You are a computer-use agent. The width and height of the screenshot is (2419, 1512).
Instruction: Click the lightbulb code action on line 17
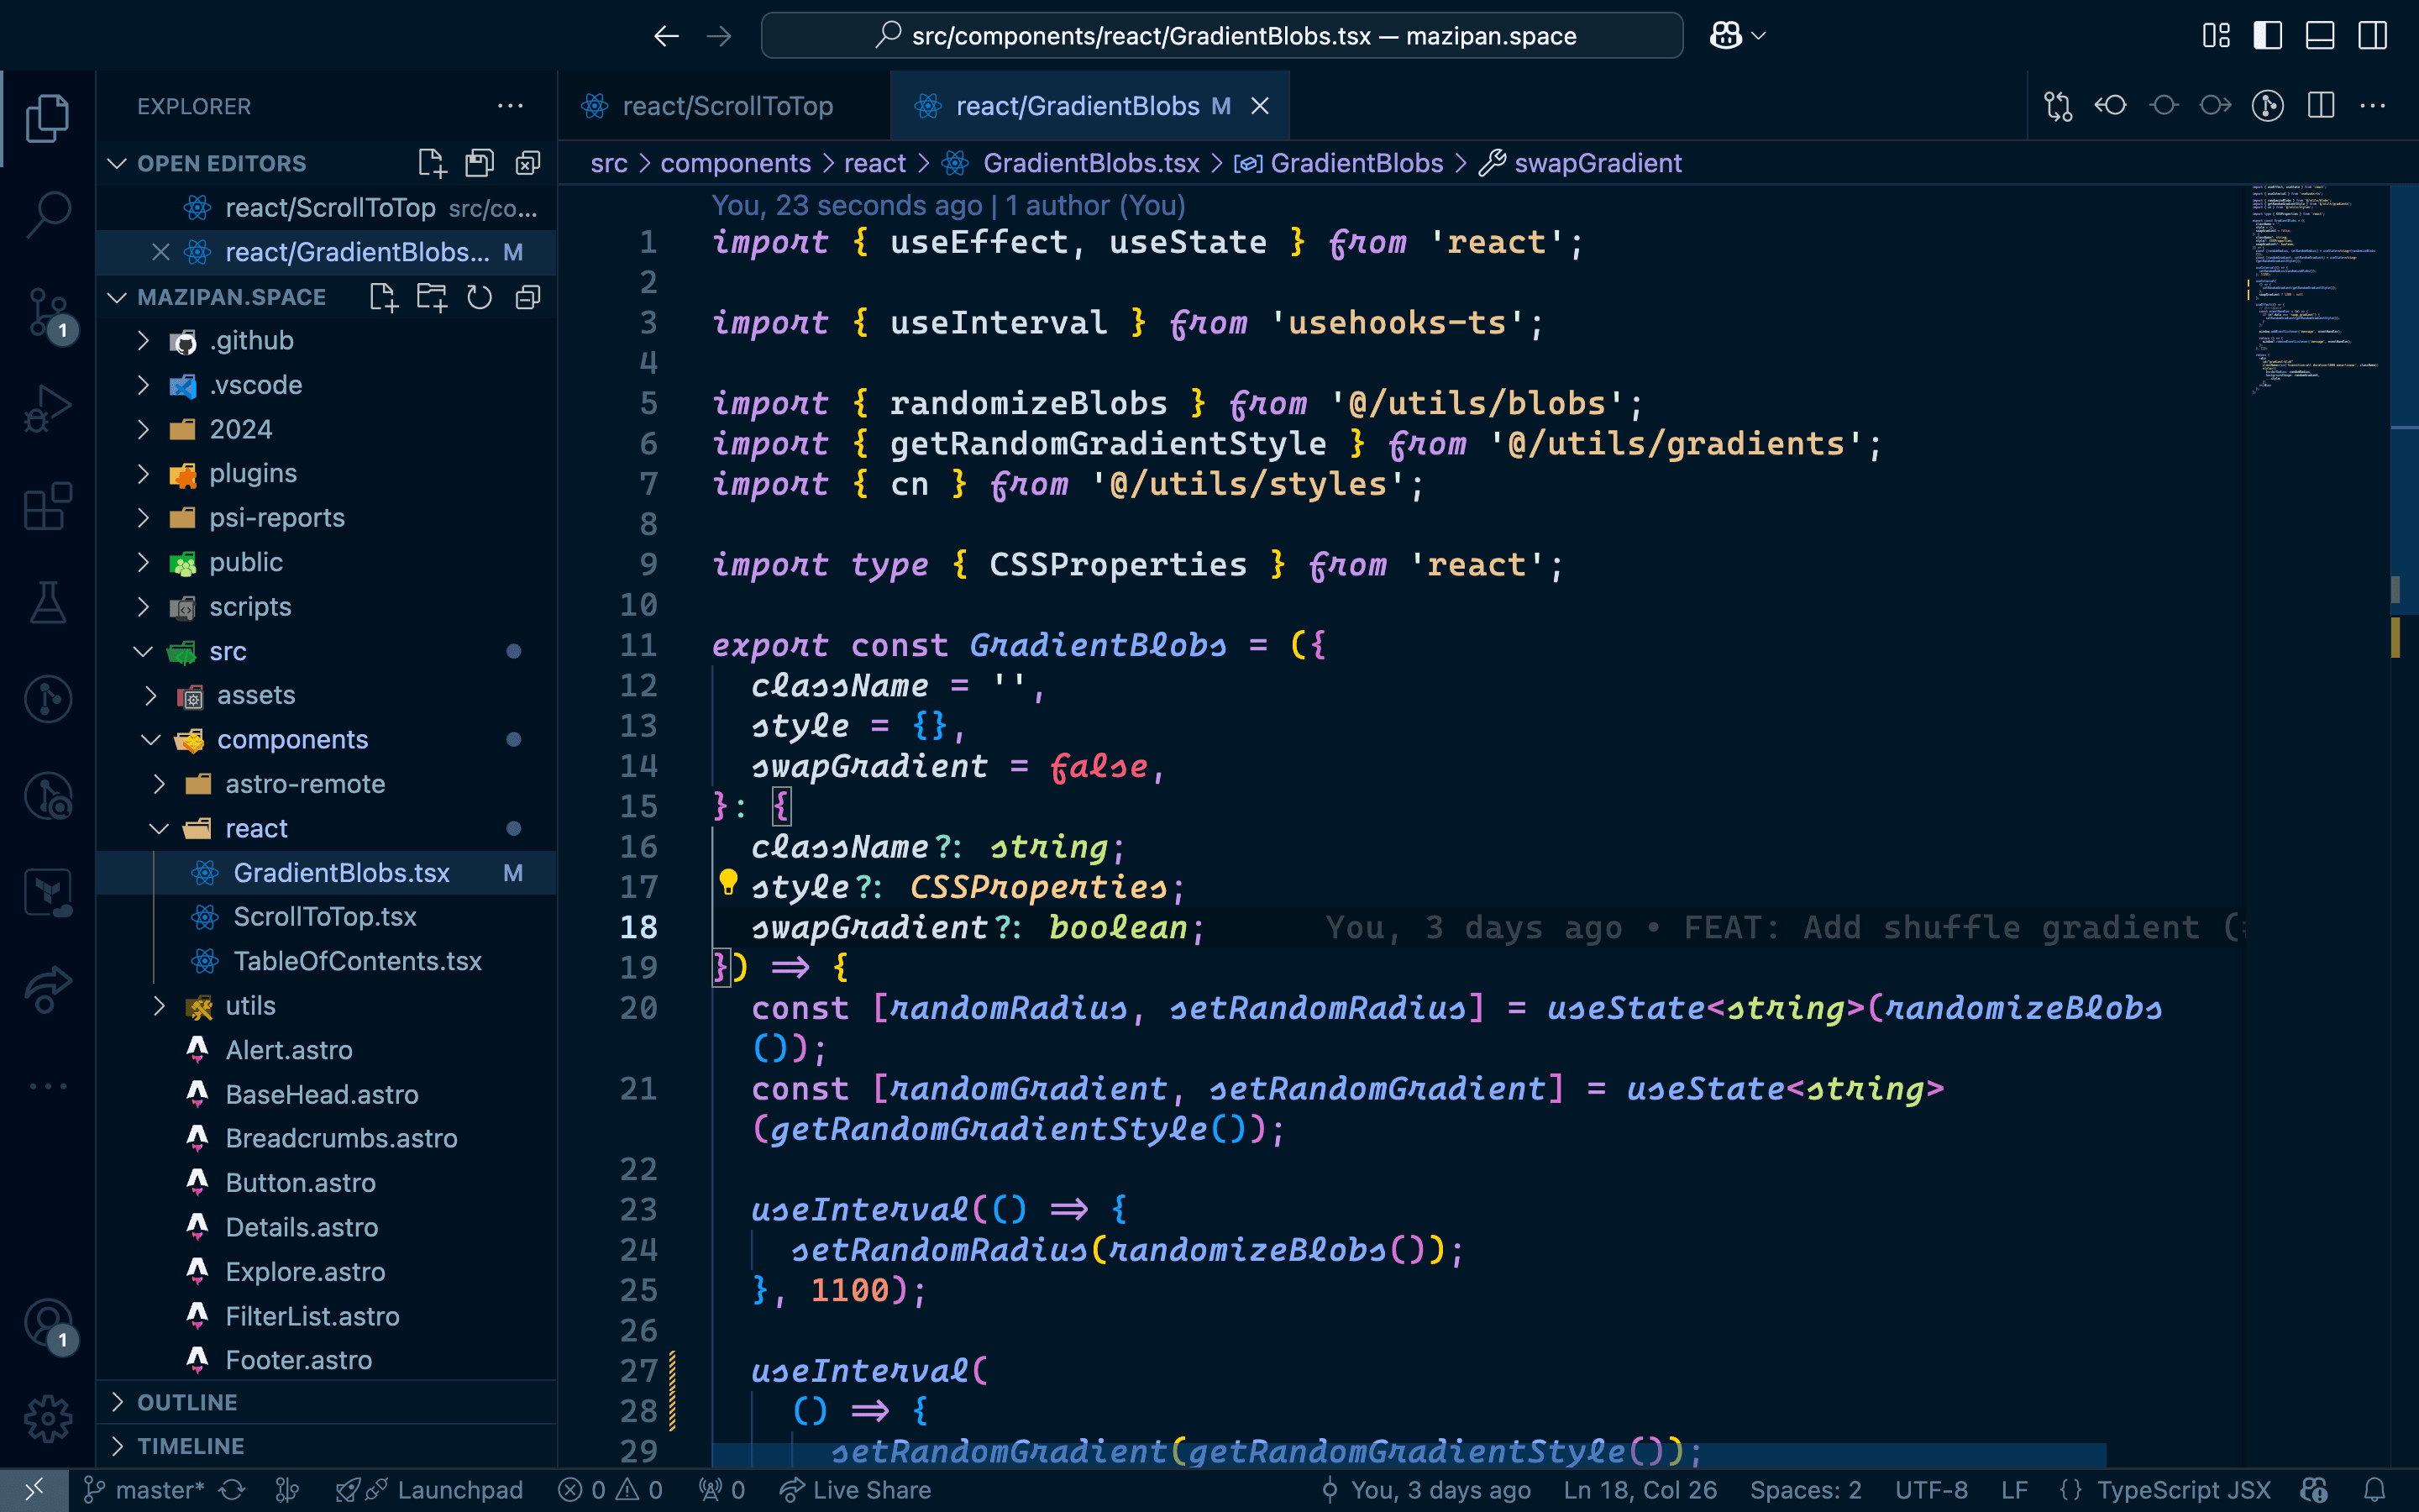[x=727, y=882]
